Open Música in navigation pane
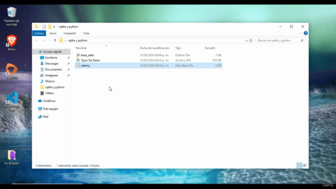The image size is (336, 189). (50, 81)
